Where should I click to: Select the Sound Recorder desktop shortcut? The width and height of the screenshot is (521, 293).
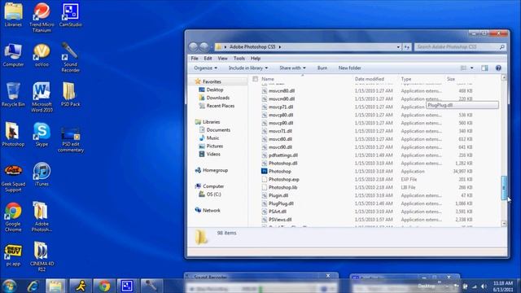[71, 57]
